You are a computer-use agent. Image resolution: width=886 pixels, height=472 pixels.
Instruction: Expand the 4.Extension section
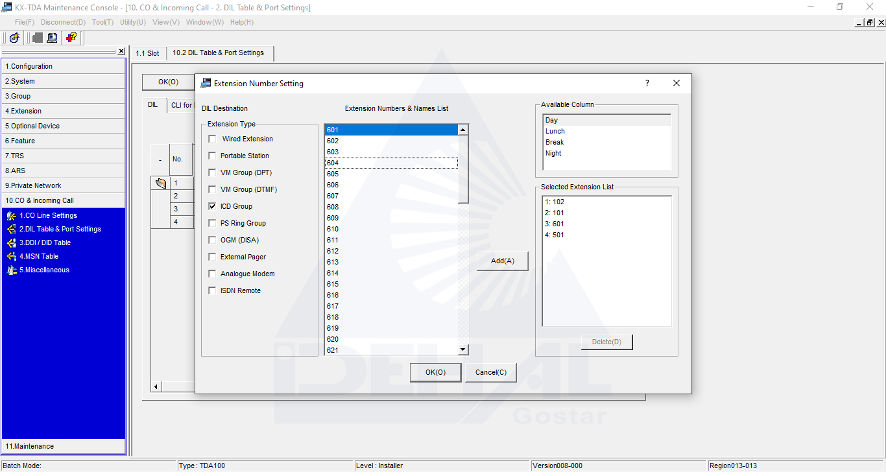64,111
